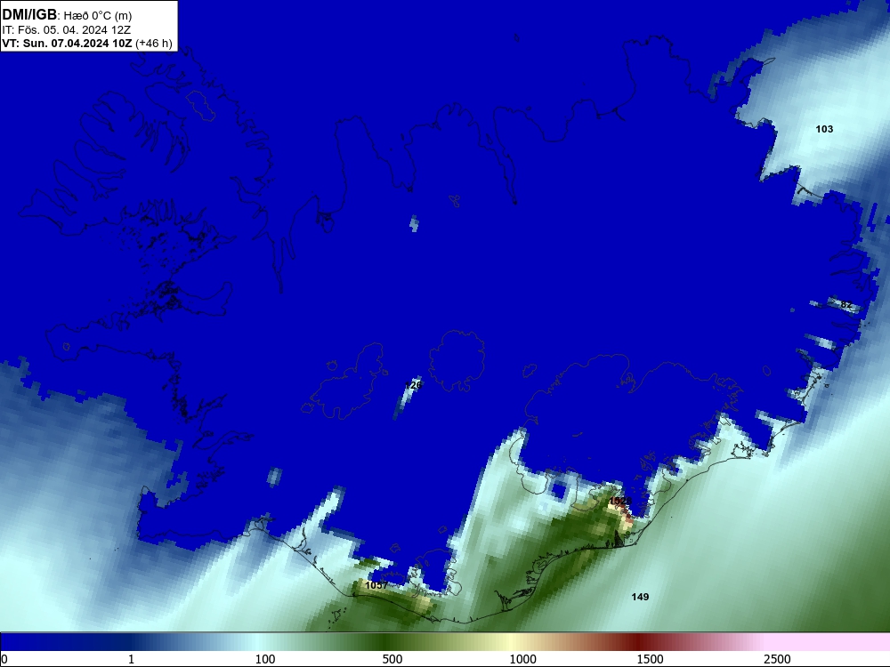The height and width of the screenshot is (667, 890).
Task: Click the 1057 value on the south coast
Action: pos(376,585)
